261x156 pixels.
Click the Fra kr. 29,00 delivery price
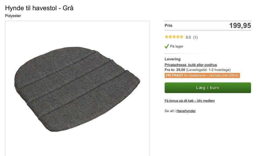coord(175,70)
